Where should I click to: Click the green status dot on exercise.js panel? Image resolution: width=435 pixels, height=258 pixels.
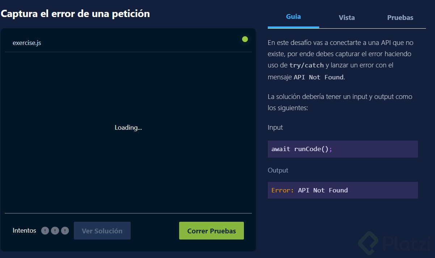click(245, 39)
